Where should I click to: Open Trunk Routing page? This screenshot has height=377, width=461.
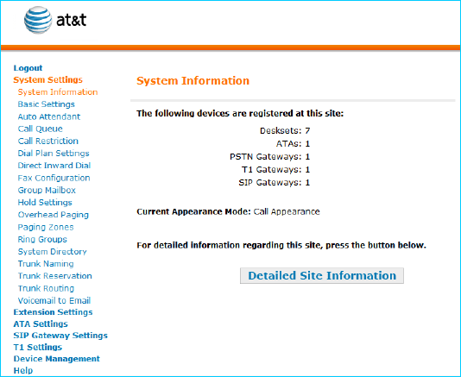(46, 288)
